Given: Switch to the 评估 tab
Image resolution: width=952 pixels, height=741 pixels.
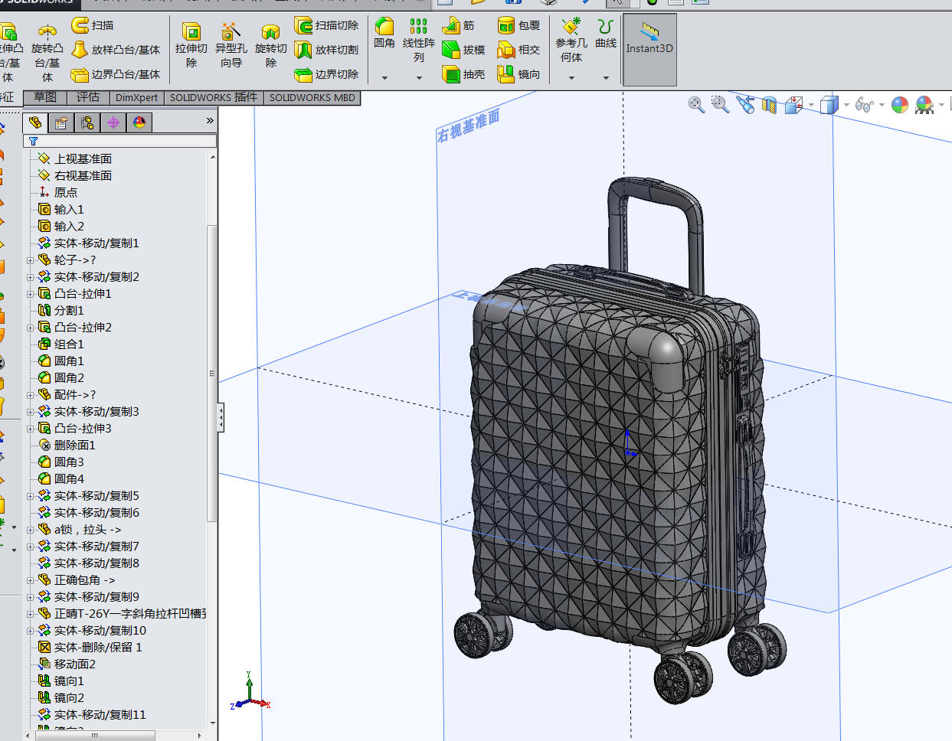Looking at the screenshot, I should pyautogui.click(x=88, y=97).
